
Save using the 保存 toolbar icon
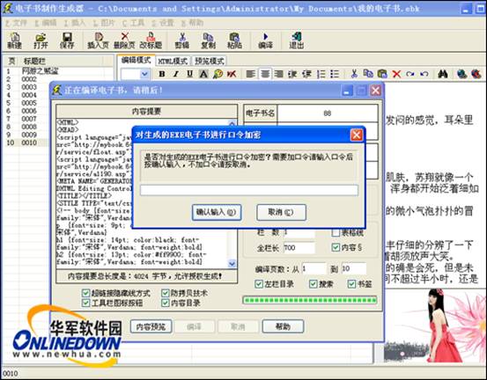[x=67, y=40]
